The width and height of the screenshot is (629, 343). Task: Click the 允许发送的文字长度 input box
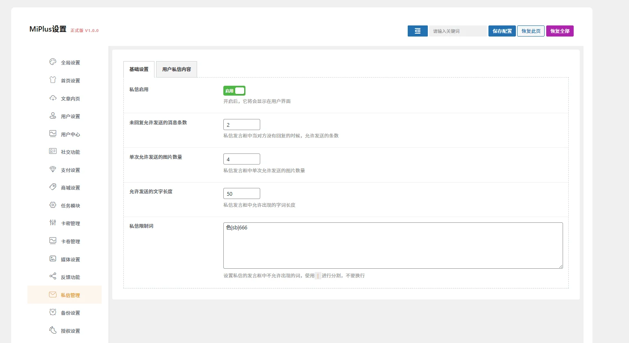[x=242, y=194]
